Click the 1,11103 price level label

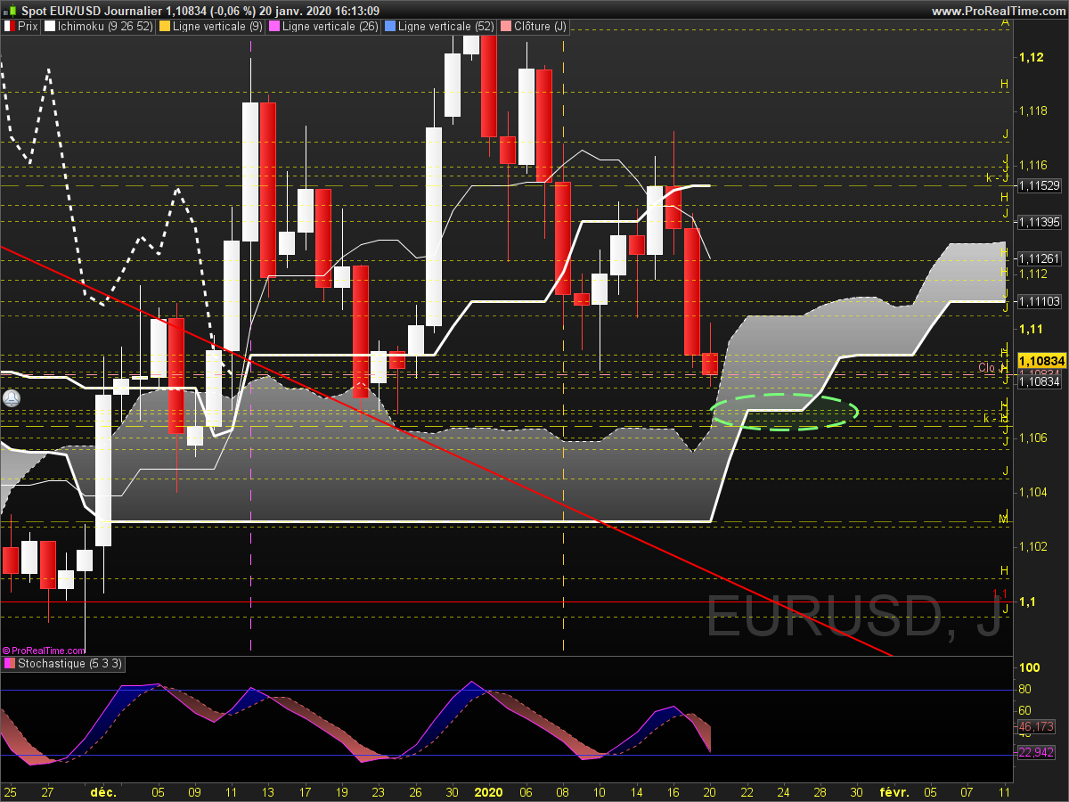(x=1039, y=301)
